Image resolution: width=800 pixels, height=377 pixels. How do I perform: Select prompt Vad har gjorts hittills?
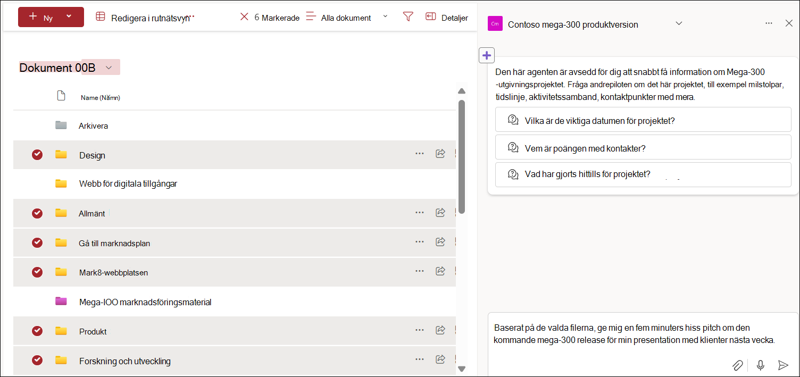click(x=643, y=175)
